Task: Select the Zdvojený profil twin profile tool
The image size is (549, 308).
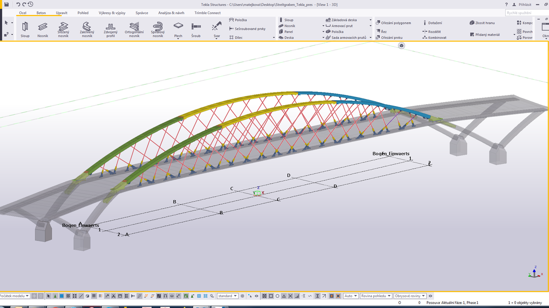Action: [x=111, y=29]
